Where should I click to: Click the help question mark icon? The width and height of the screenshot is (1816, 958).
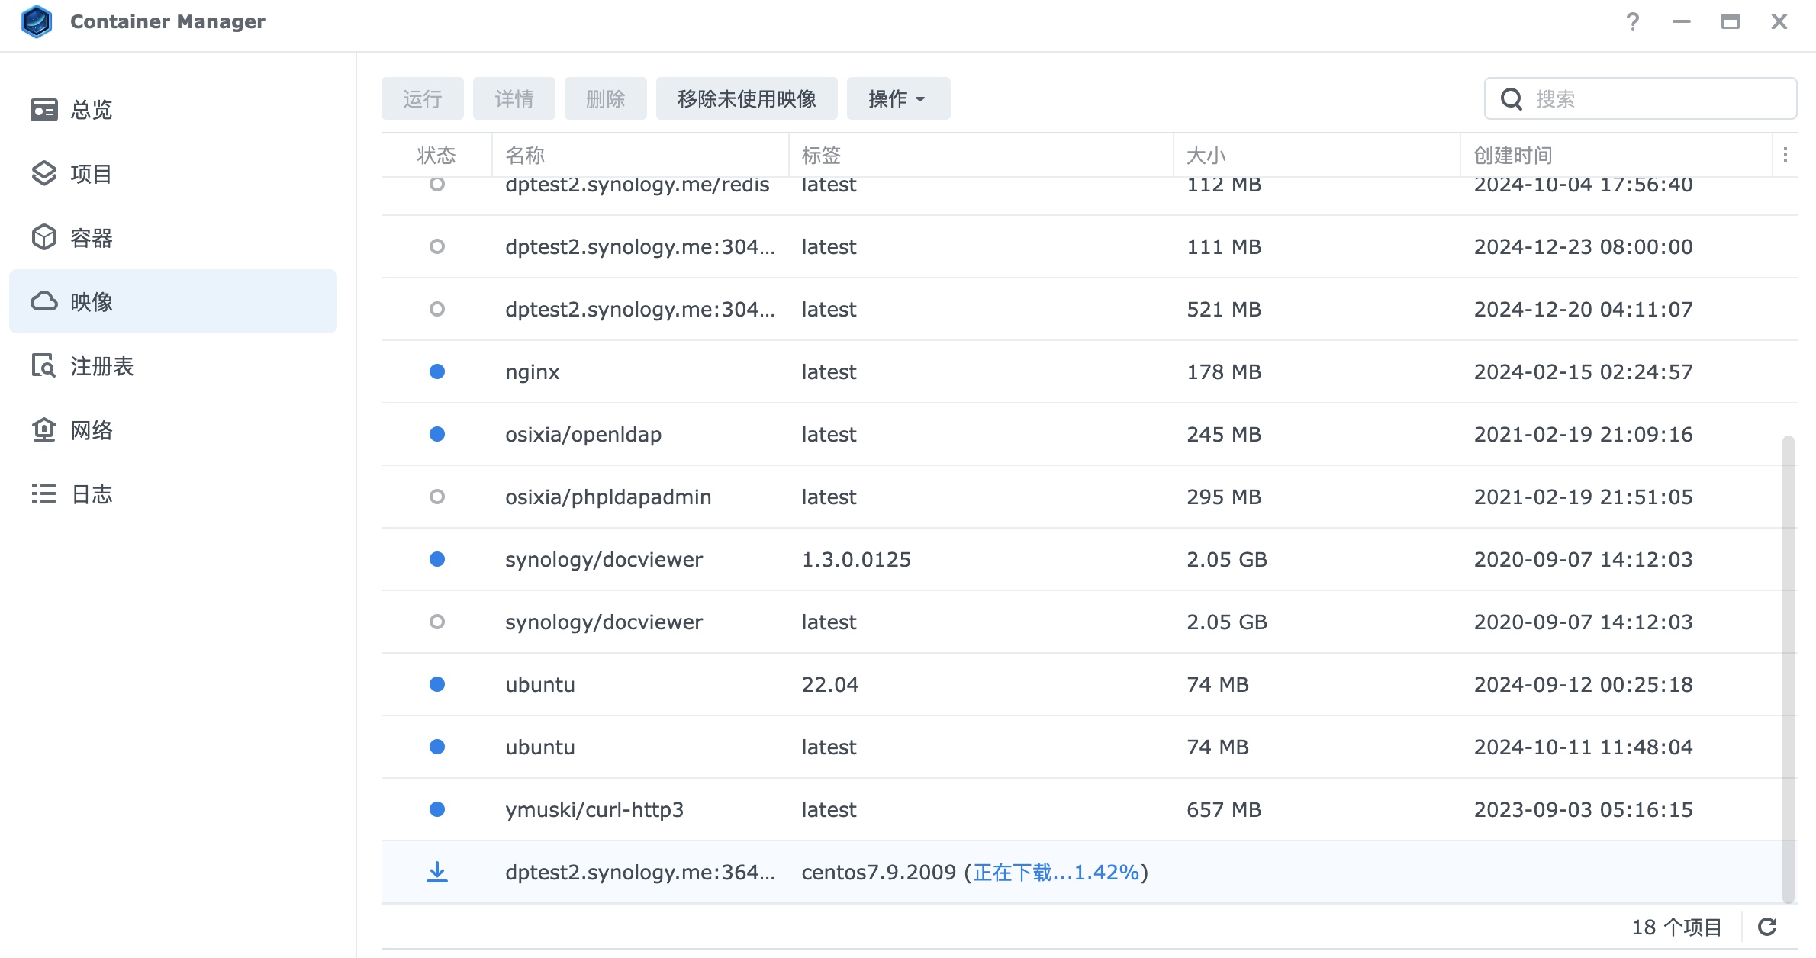tap(1632, 21)
